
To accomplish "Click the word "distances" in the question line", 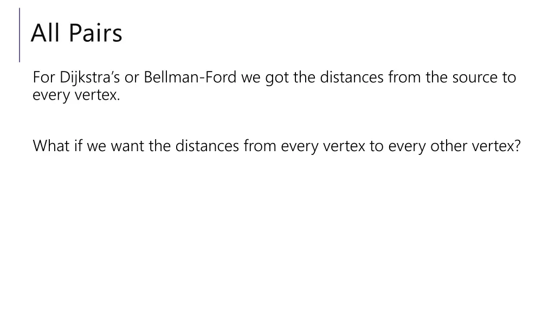I will [208, 146].
